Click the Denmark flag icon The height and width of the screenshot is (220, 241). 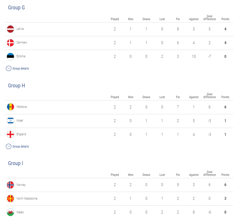(11, 43)
